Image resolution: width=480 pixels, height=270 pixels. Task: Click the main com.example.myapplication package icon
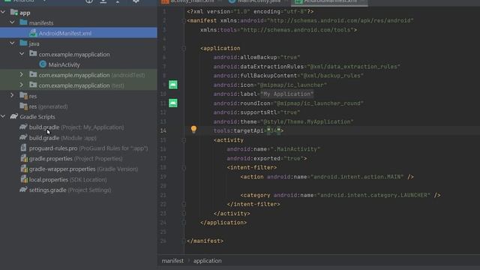coord(33,54)
